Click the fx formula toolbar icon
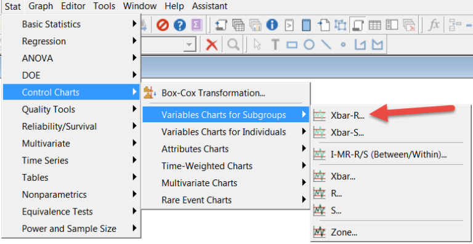The height and width of the screenshot is (244, 473). (x=434, y=25)
